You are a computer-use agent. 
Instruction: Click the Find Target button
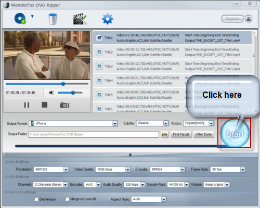(x=181, y=134)
